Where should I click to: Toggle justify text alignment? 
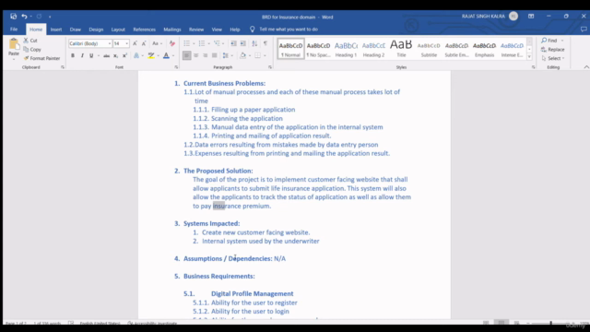point(215,55)
